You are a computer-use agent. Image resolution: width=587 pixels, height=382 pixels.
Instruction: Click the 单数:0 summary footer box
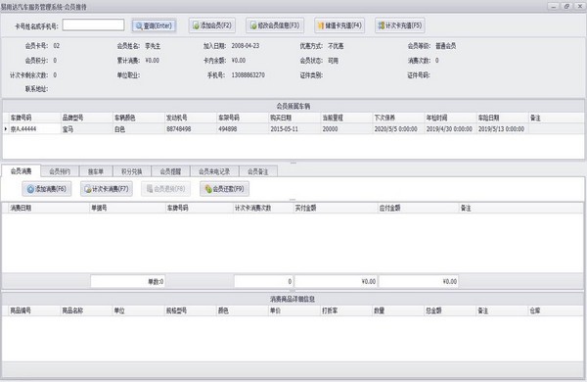coord(127,281)
